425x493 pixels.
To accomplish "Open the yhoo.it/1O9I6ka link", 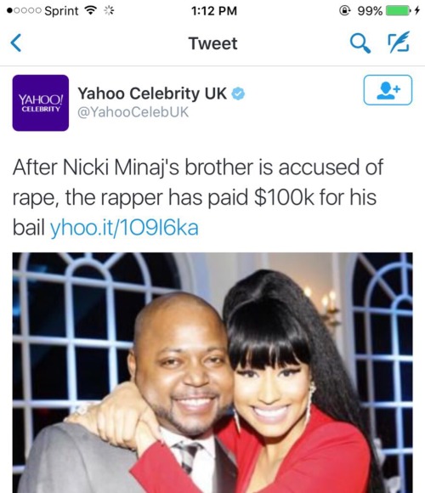I will pyautogui.click(x=124, y=228).
